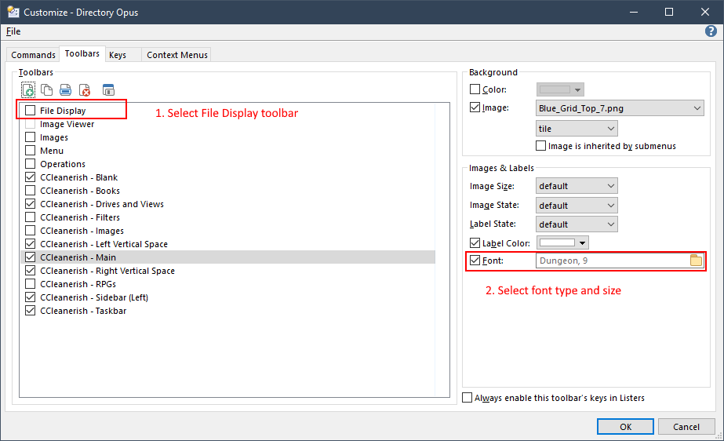Click the New toolbar icon

(x=28, y=89)
